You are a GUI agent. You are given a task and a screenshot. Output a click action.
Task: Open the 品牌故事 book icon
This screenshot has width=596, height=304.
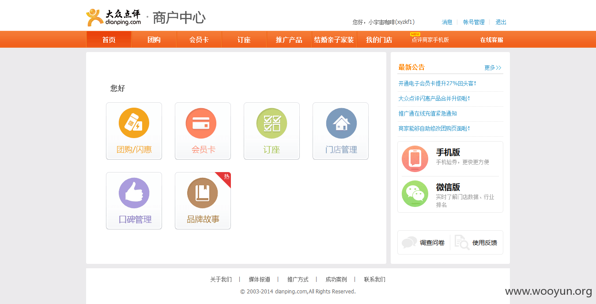click(203, 193)
